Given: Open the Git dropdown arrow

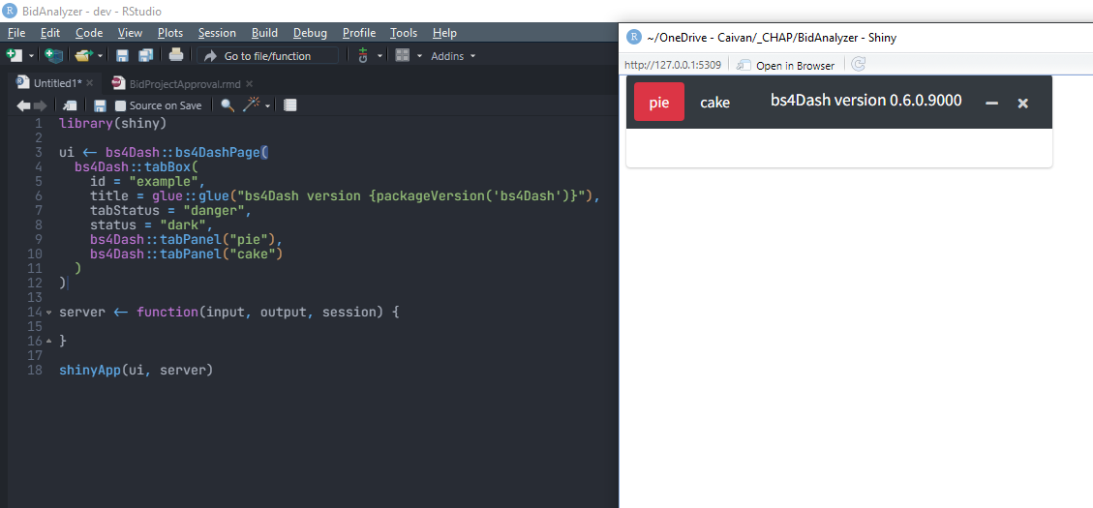Looking at the screenshot, I should 380,56.
